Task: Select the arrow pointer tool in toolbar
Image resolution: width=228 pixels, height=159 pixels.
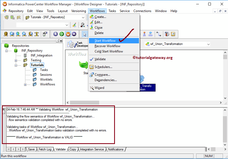Action: point(84,34)
